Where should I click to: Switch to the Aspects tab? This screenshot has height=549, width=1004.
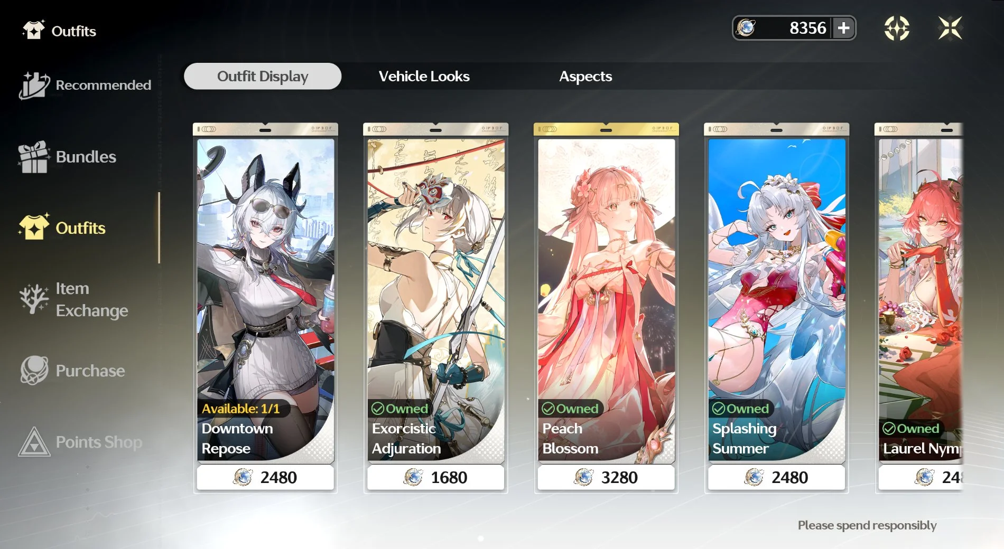coord(585,77)
